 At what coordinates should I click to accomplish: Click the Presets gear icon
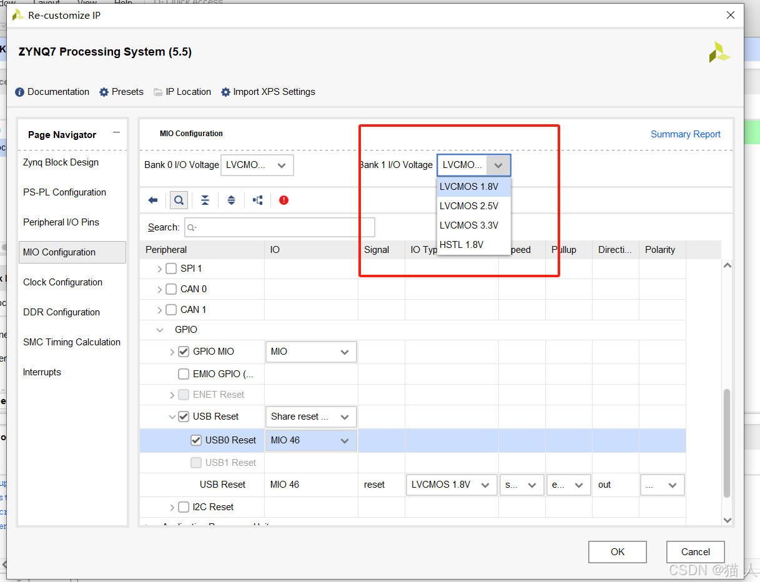click(x=104, y=92)
